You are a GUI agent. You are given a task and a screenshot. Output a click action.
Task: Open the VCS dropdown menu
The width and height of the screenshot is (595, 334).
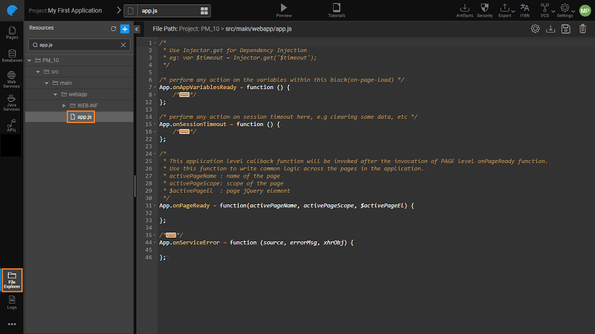[x=545, y=10]
